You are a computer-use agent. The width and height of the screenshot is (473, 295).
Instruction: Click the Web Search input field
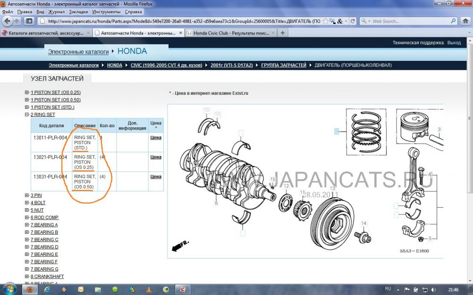(410, 21)
